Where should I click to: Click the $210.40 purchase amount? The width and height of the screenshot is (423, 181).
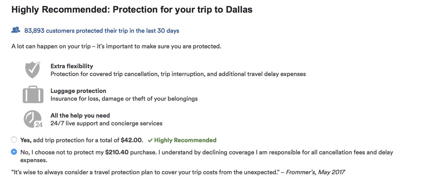click(x=117, y=152)
